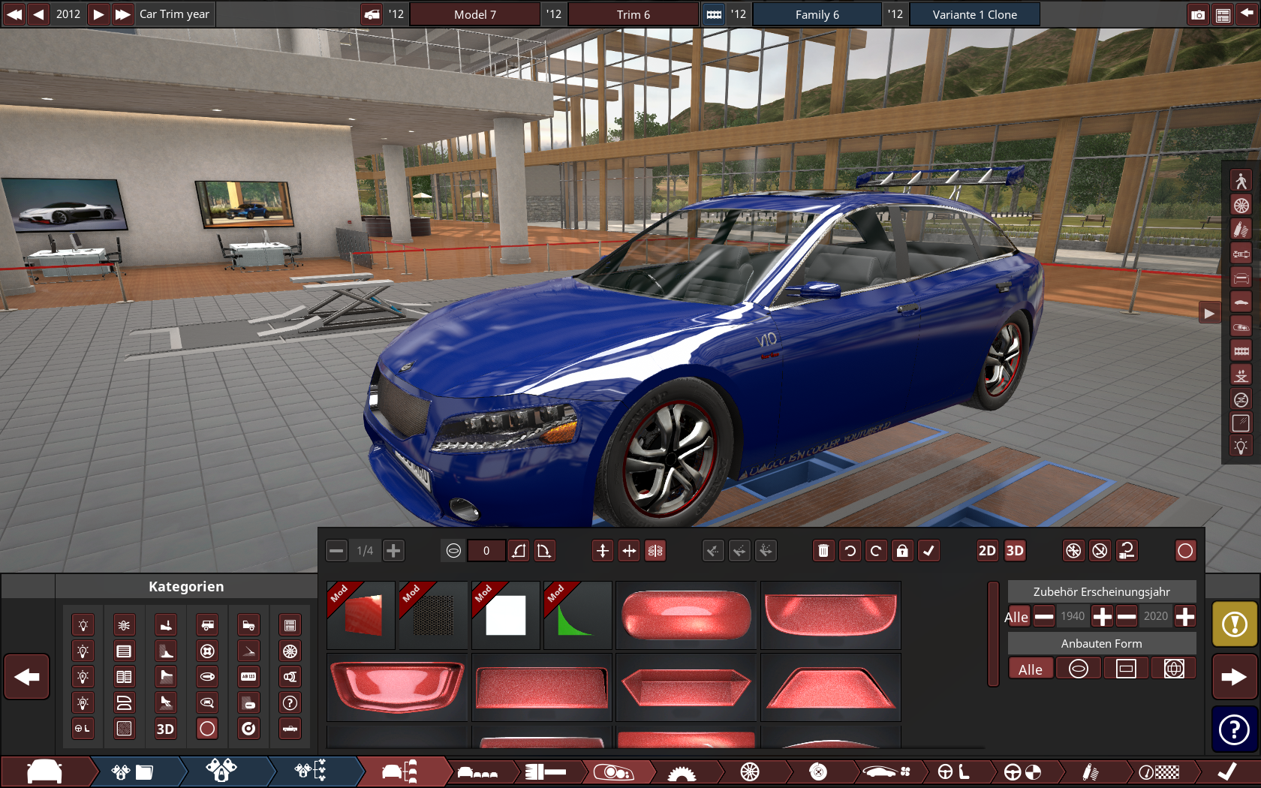The width and height of the screenshot is (1261, 788).
Task: Open the Family 6 engine selector
Action: [817, 14]
